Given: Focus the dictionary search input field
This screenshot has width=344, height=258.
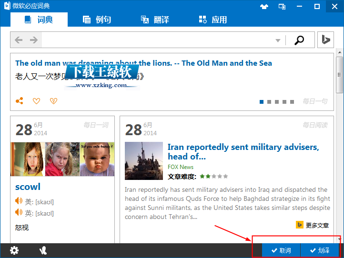Looking at the screenshot, I should [x=158, y=40].
